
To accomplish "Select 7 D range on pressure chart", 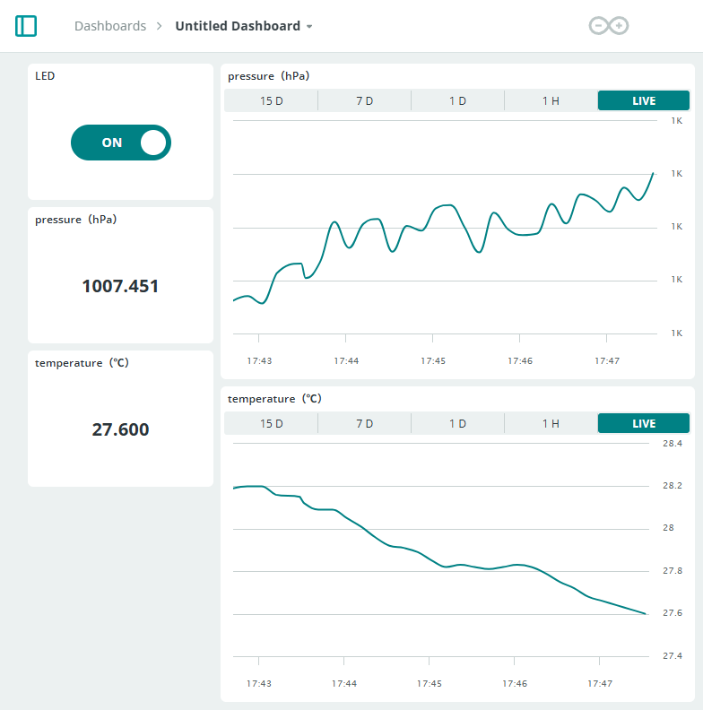I will click(x=364, y=100).
